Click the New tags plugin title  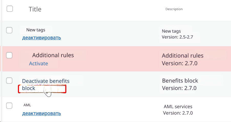36,30
